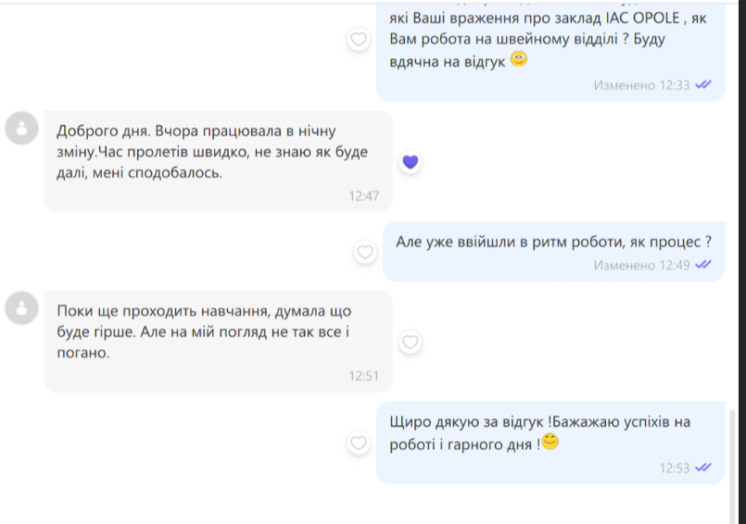
Task: Tap the heart beside the training message
Action: [x=410, y=343]
